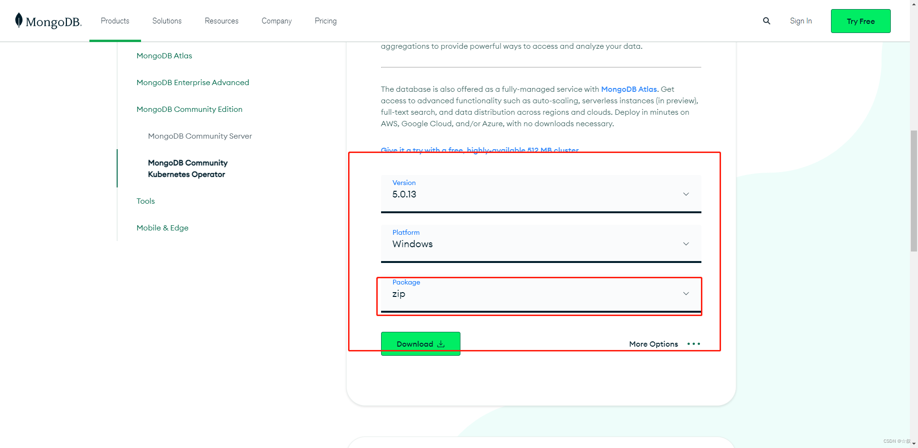Viewport: 918px width, 448px height.
Task: Open the MongoDB Atlas sidebar link
Action: (x=164, y=56)
